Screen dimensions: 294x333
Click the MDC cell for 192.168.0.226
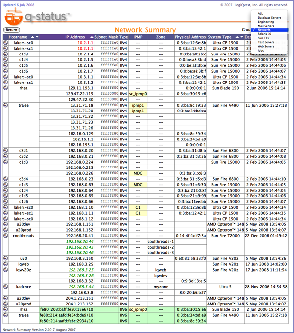click(138, 173)
